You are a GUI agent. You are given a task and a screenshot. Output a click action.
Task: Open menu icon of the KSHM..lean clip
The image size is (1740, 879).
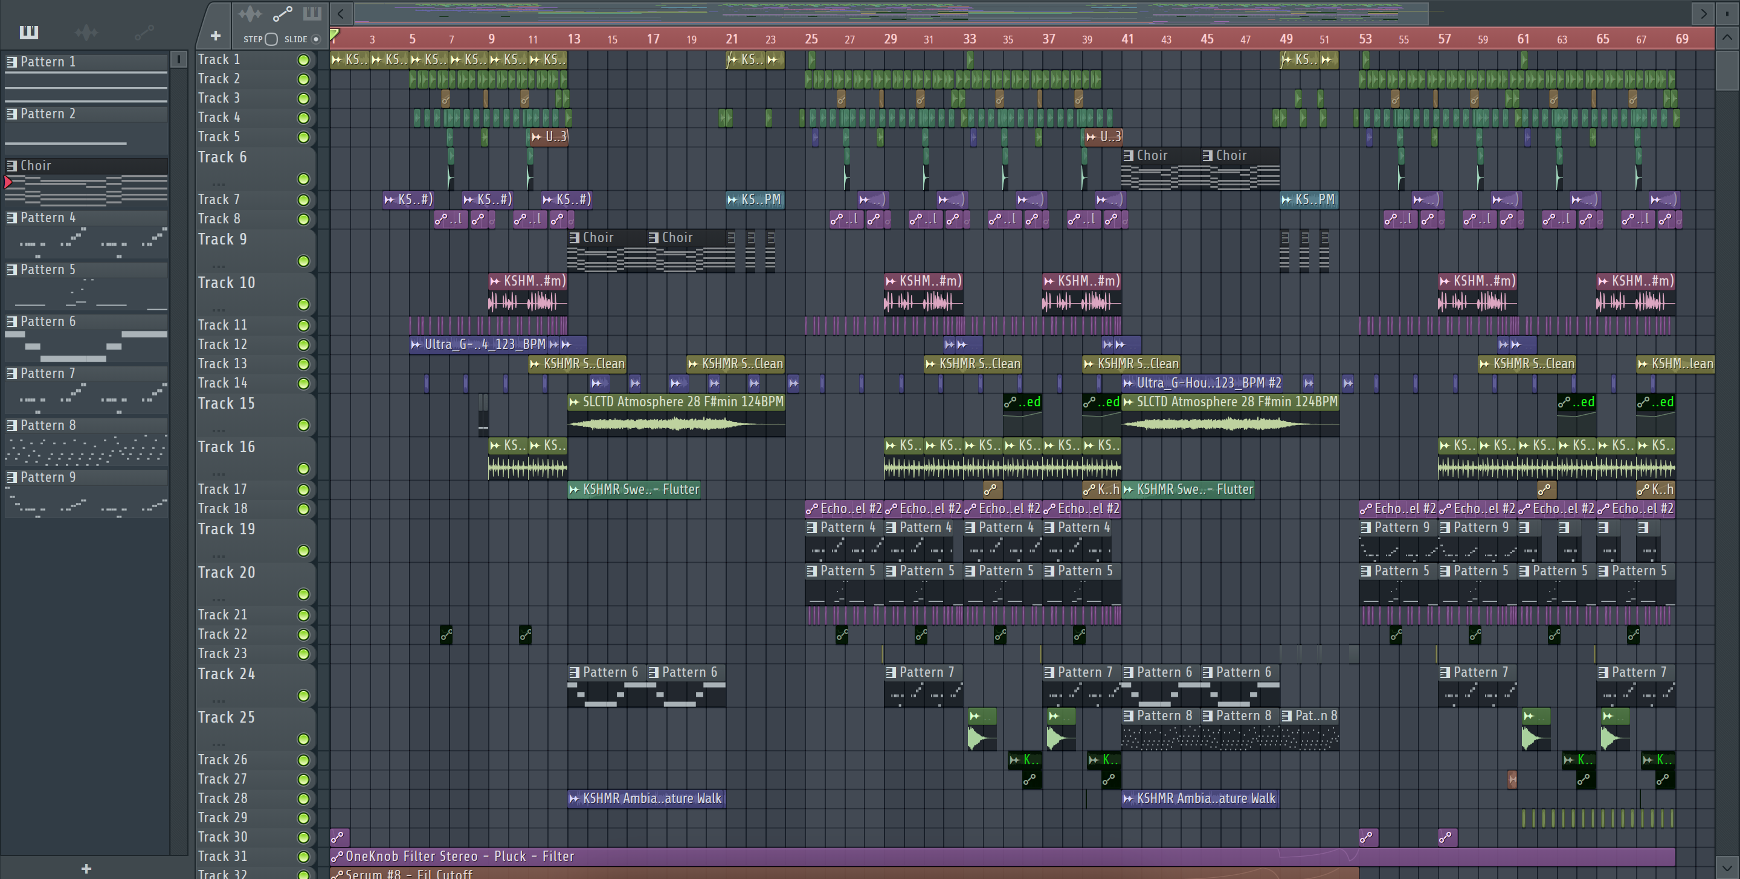1643,365
